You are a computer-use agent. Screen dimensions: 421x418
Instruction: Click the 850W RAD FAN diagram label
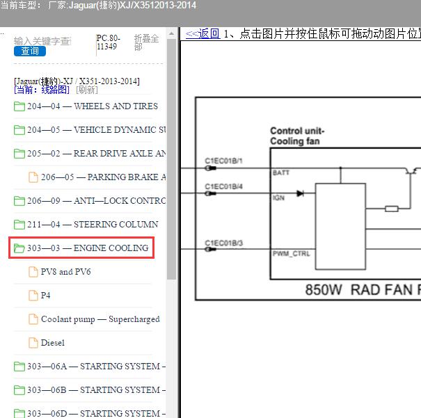(363, 290)
